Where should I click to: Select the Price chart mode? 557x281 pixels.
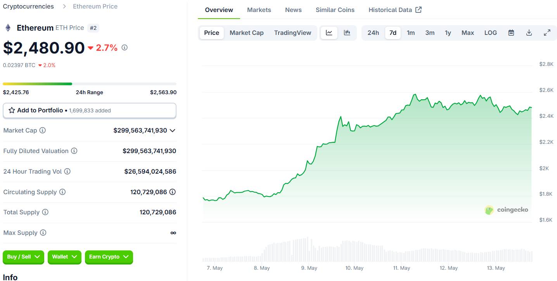click(x=212, y=33)
